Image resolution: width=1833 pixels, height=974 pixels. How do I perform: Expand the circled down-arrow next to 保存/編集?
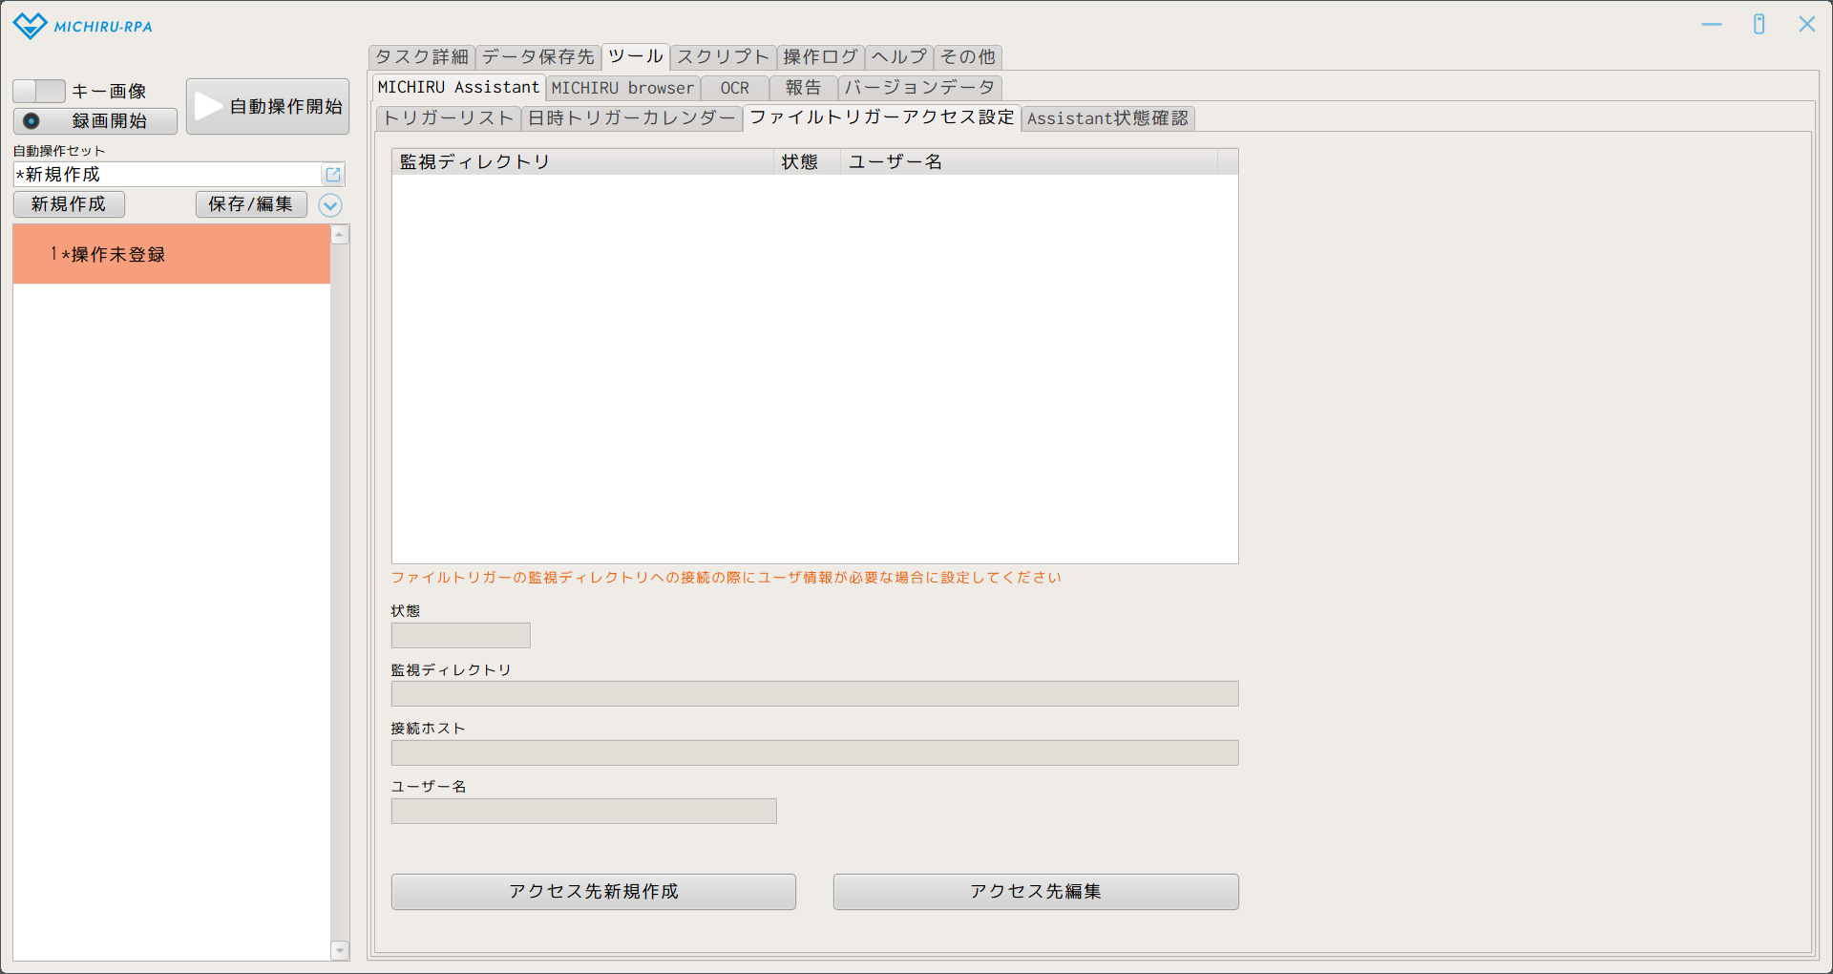coord(330,205)
